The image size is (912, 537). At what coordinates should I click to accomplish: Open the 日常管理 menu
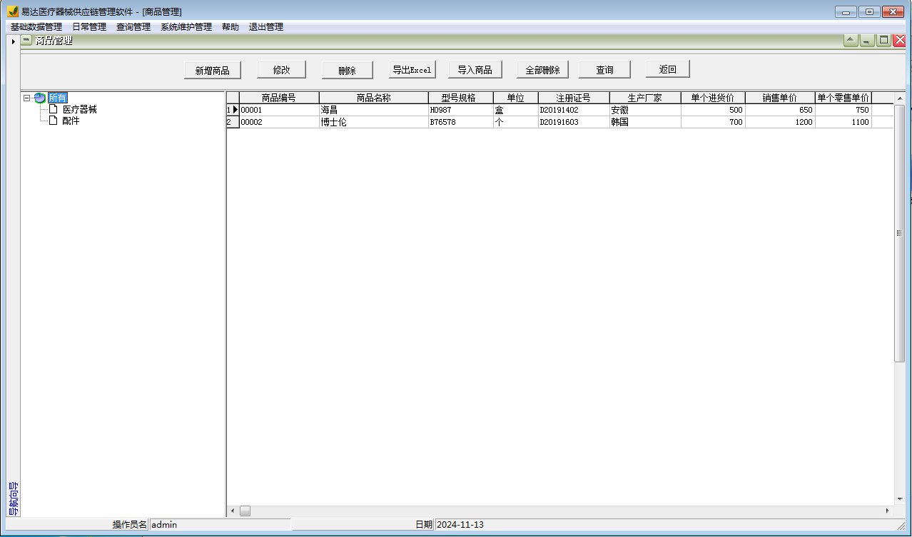click(x=89, y=27)
